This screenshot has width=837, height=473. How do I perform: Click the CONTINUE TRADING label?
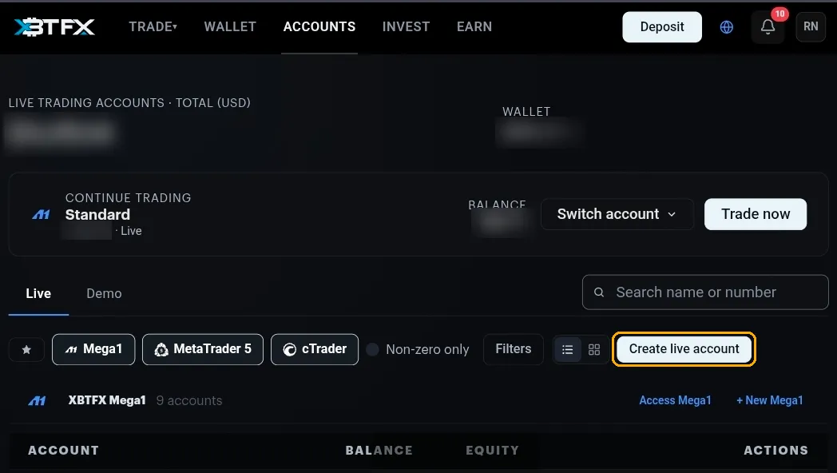[128, 197]
